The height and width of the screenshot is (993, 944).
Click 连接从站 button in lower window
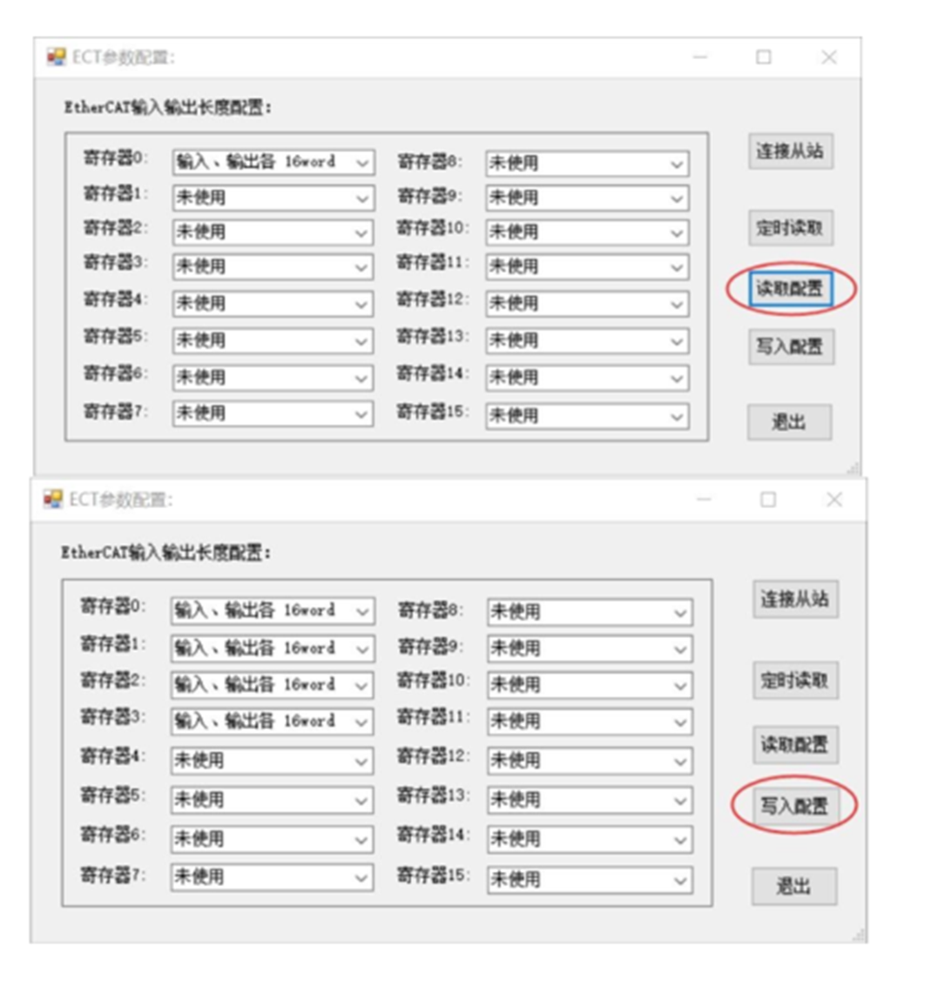(795, 599)
